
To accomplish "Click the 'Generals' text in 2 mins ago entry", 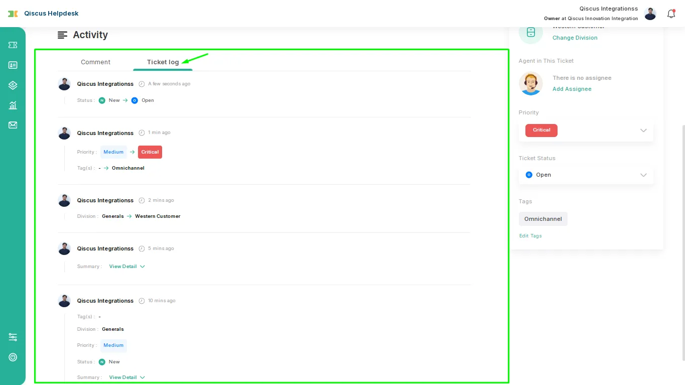I will tap(113, 216).
